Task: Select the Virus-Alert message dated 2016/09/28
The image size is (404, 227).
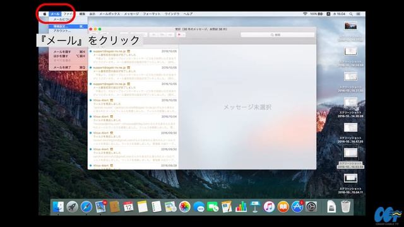Action: point(133,166)
